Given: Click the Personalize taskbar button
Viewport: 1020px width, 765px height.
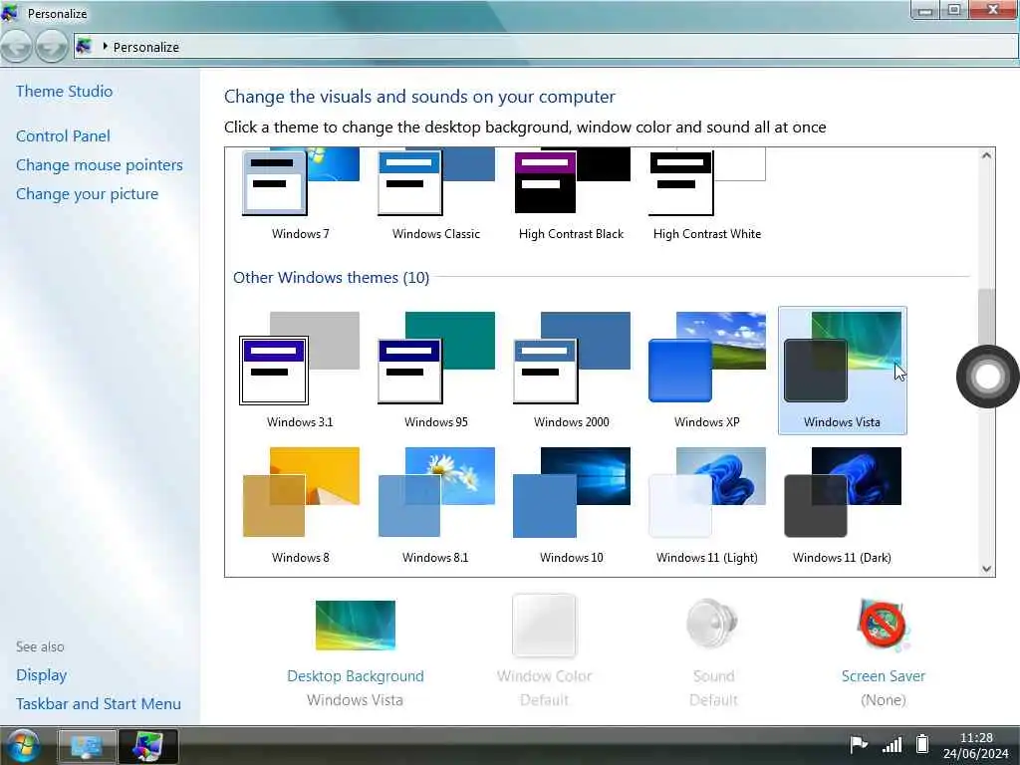Looking at the screenshot, I should (x=149, y=746).
